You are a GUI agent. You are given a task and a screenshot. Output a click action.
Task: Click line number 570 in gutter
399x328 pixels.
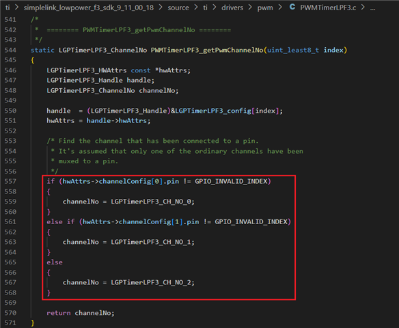10,313
